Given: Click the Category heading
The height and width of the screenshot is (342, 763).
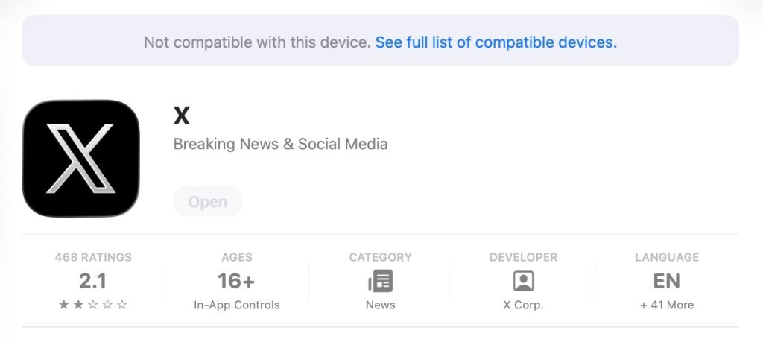Looking at the screenshot, I should coord(380,257).
